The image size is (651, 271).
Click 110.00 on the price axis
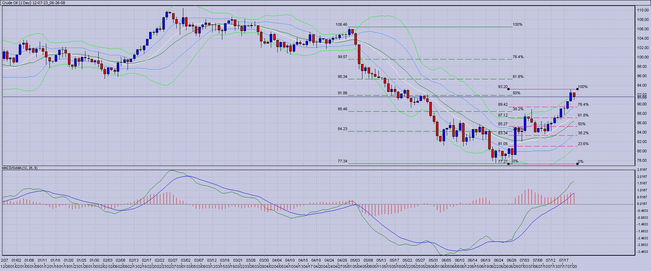tap(643, 10)
